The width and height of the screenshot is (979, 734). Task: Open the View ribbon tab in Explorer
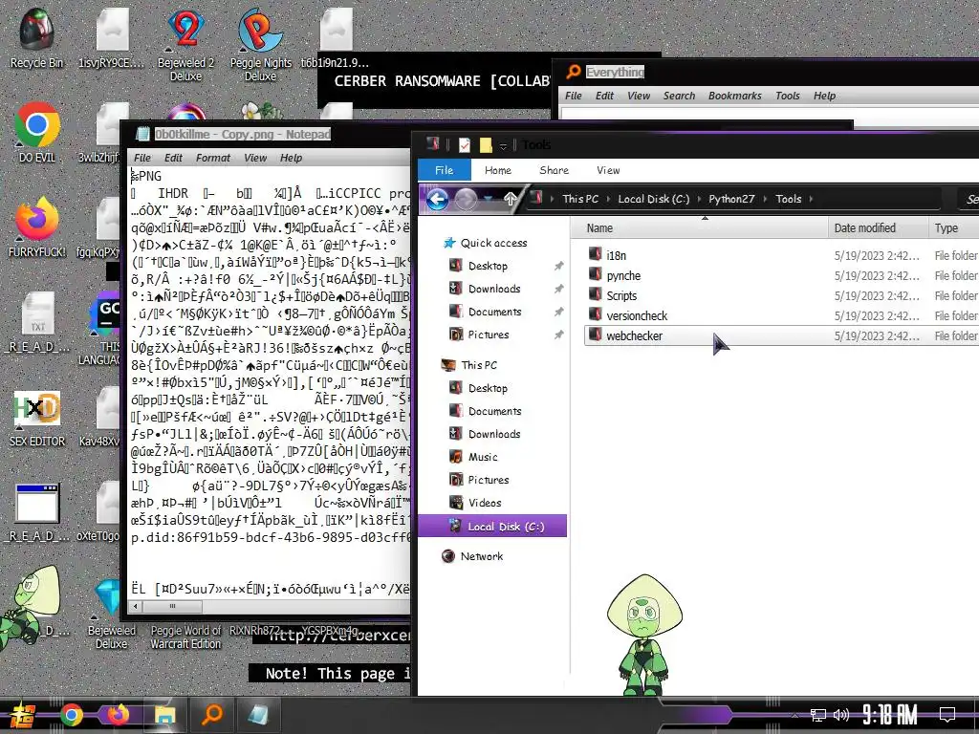coord(608,170)
